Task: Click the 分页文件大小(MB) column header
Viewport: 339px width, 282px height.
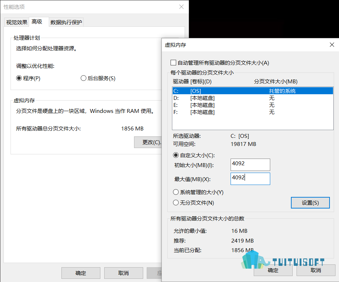Action: click(x=275, y=82)
